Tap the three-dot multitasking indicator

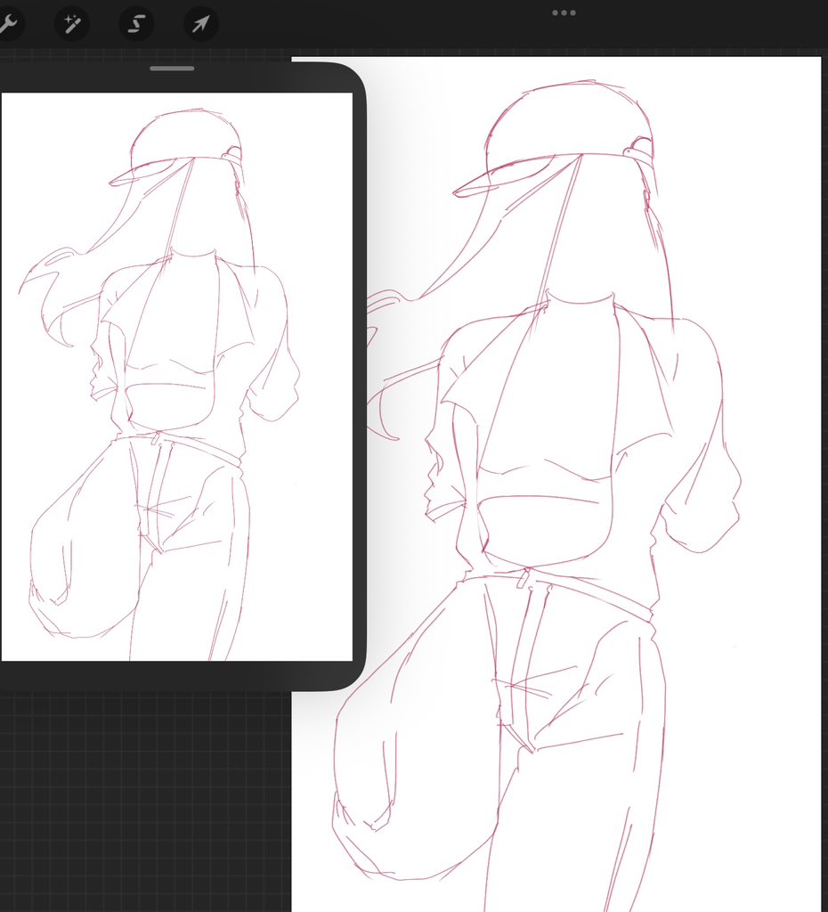[x=564, y=12]
